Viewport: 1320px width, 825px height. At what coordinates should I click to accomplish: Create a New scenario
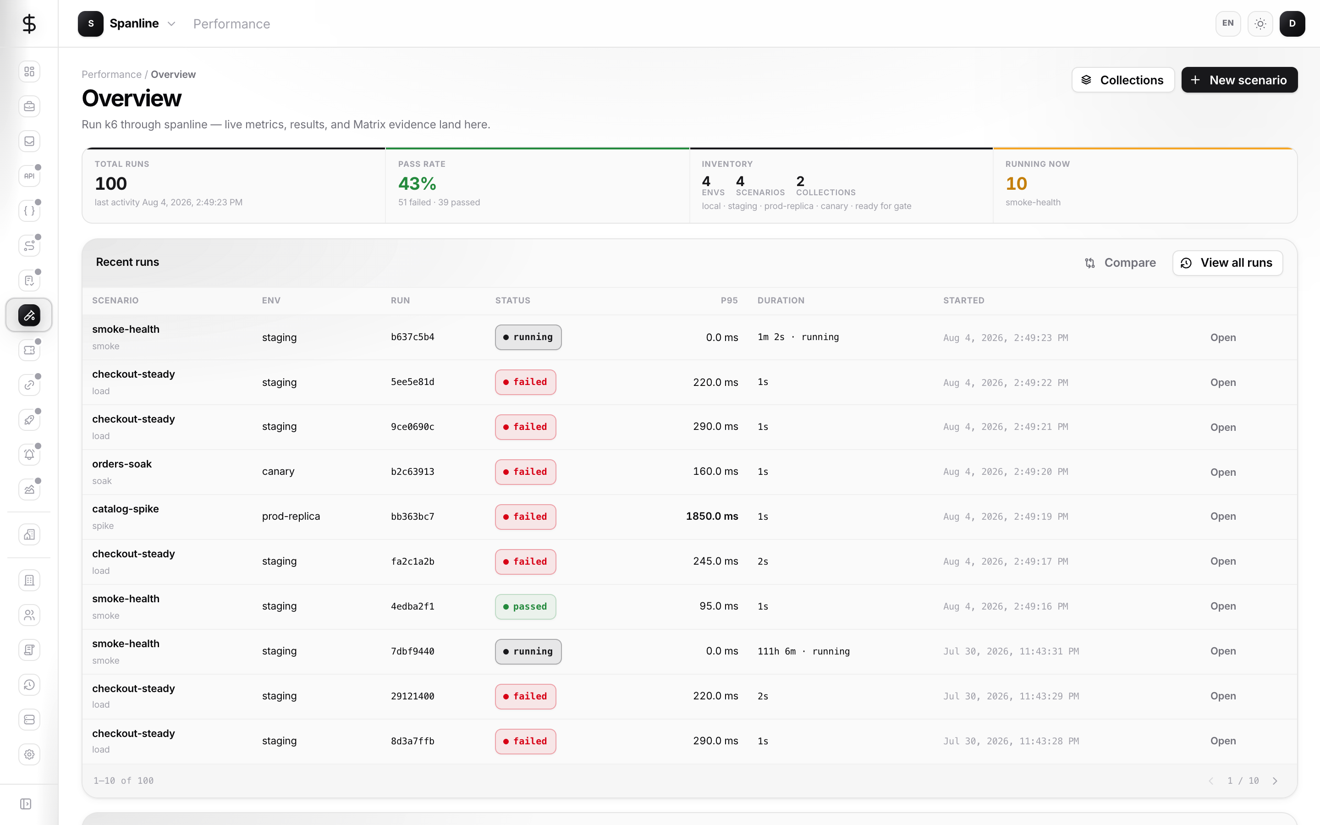tap(1239, 80)
